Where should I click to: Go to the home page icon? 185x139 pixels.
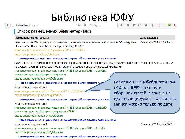click(128, 25)
